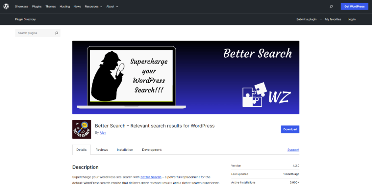Click the '1 month ago' last updated value

coord(291,174)
